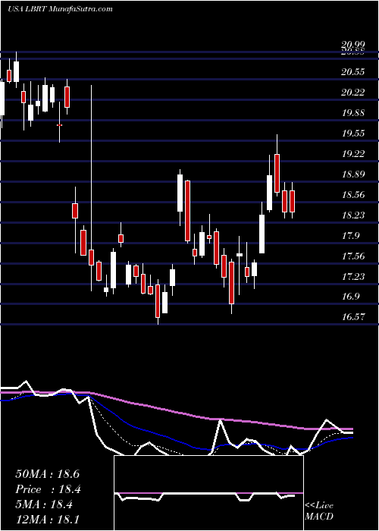Viewport: 379px width, 531px height.
Task: Click the 12MA : 18.1 readout
Action: pos(47,519)
